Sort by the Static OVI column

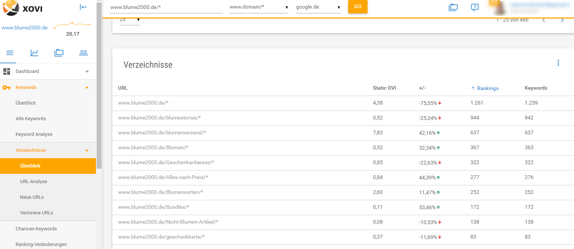point(384,88)
